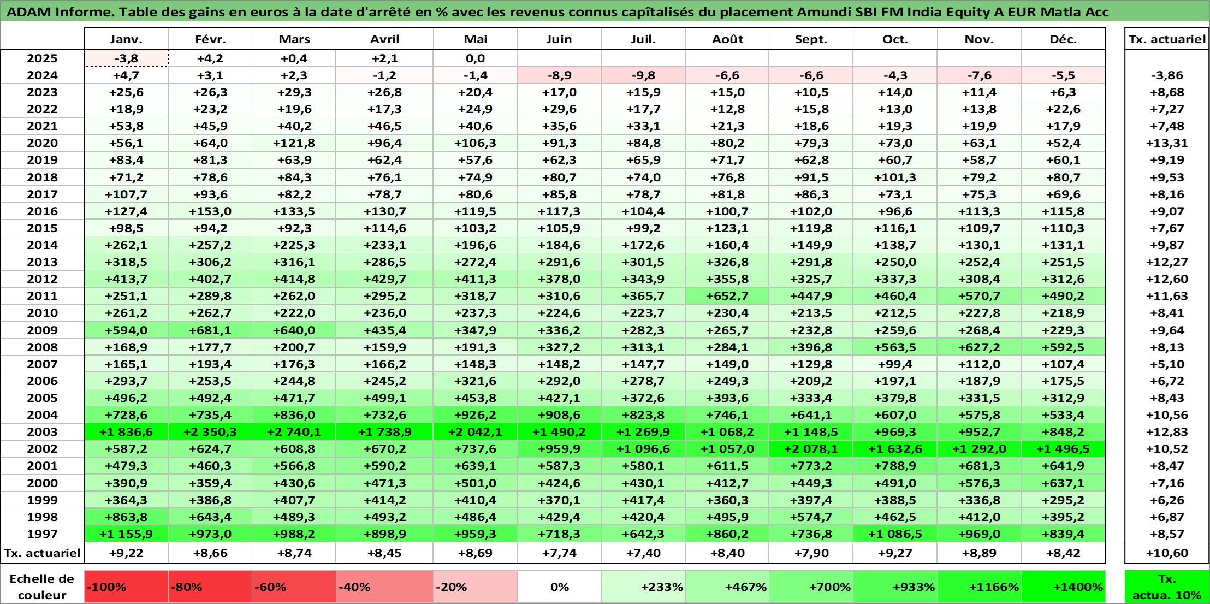Select the overall rate +10,60 cell
The width and height of the screenshot is (1210, 604).
pos(1167,553)
